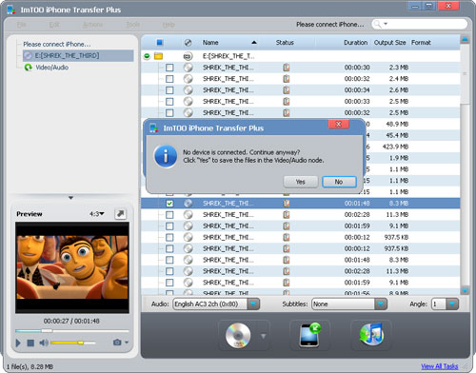Click No in the dialog
Screen dimensions: 476x373
coord(339,182)
